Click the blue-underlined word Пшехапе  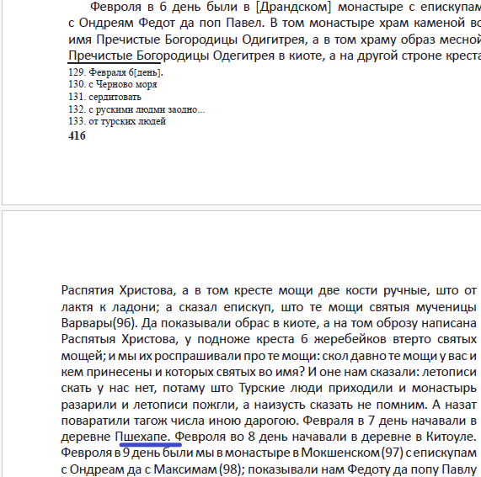[x=142, y=437]
